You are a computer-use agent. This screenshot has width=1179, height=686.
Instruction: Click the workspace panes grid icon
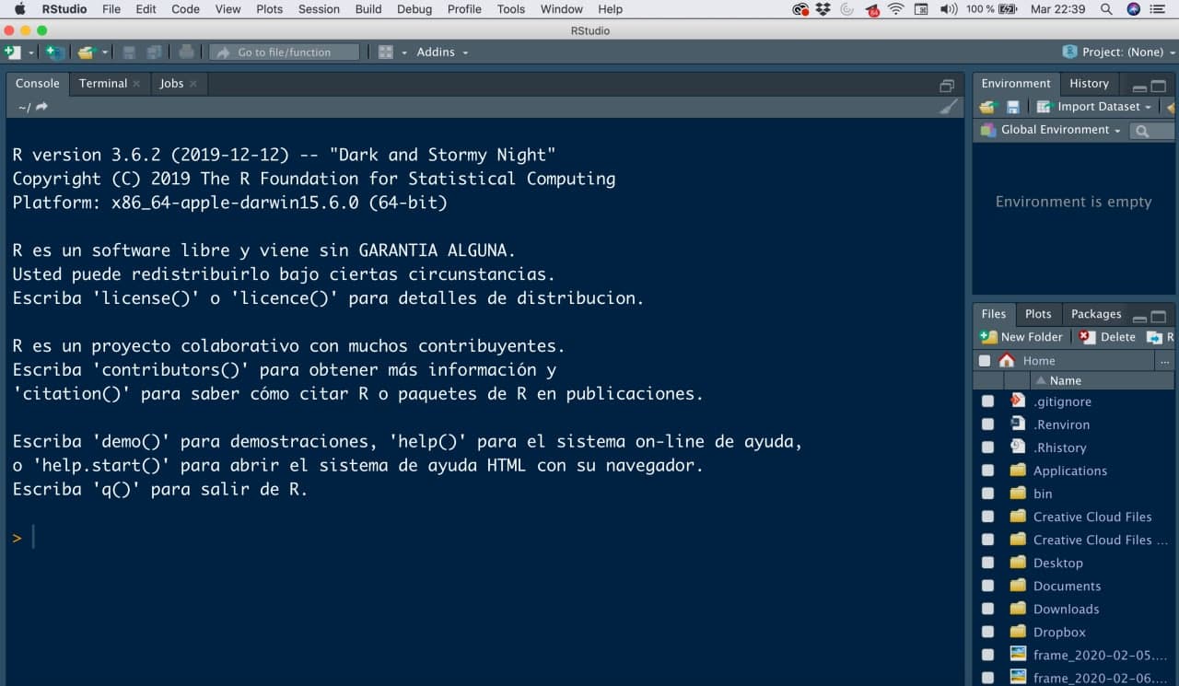pos(386,52)
